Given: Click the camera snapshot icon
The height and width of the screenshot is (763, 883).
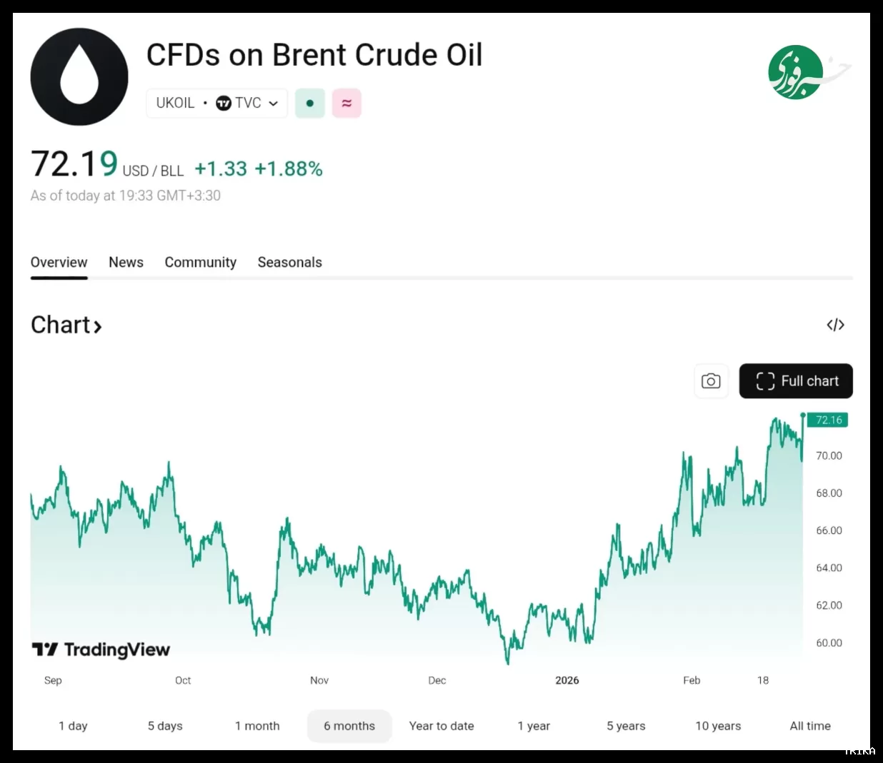Looking at the screenshot, I should (711, 381).
